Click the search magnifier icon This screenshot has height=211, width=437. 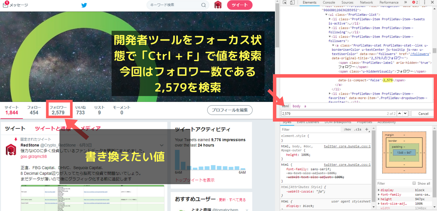[204, 5]
